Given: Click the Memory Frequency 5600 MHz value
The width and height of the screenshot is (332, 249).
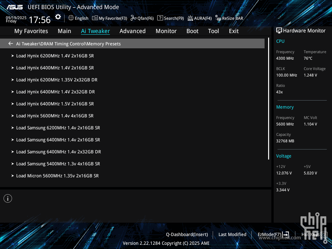Looking at the screenshot, I should 285,124.
